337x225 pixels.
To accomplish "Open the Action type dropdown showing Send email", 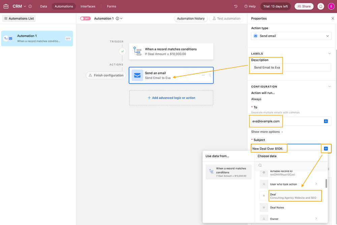I will [x=290, y=36].
